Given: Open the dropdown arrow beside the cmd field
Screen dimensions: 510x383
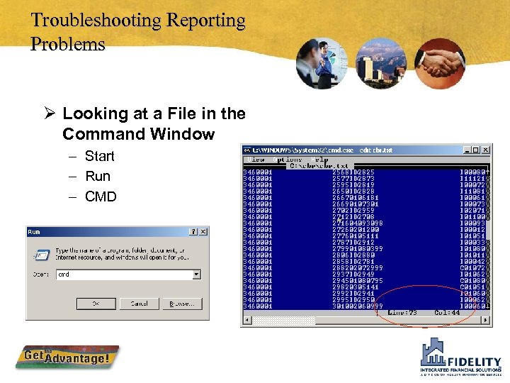Looking at the screenshot, I should (x=196, y=274).
